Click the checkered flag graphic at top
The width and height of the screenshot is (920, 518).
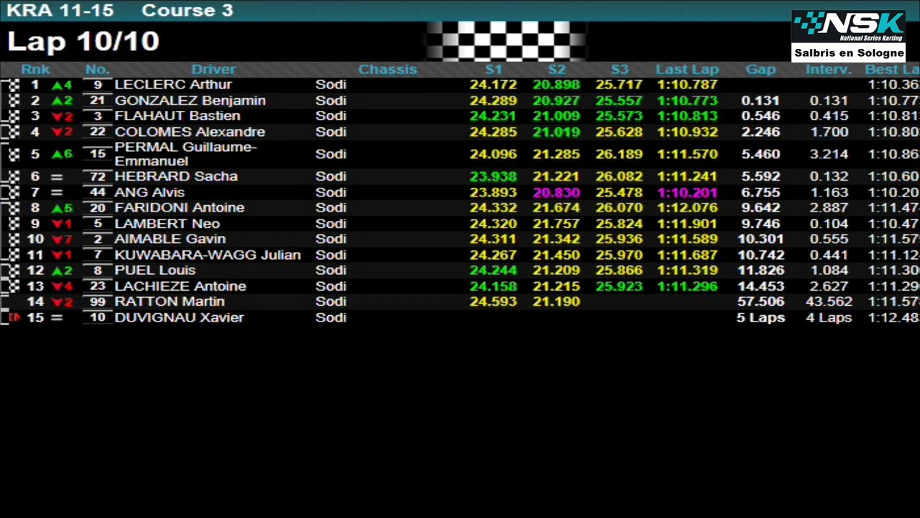(x=506, y=40)
